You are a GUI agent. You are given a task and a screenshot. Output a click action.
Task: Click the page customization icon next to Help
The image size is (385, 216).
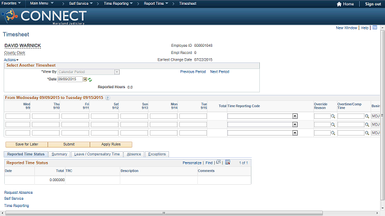(375, 28)
